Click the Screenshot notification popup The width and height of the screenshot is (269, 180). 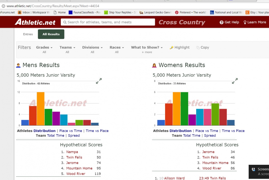259,172
